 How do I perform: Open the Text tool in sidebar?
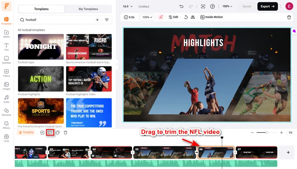click(x=6, y=47)
